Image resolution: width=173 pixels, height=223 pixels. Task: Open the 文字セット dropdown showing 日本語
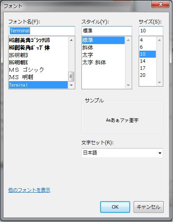[122, 153]
